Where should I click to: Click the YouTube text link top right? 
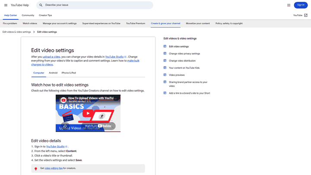click(x=298, y=15)
